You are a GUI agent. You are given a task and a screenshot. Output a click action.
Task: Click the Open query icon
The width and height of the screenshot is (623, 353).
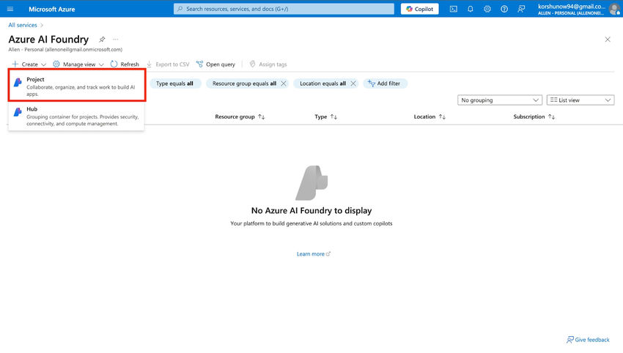point(199,64)
